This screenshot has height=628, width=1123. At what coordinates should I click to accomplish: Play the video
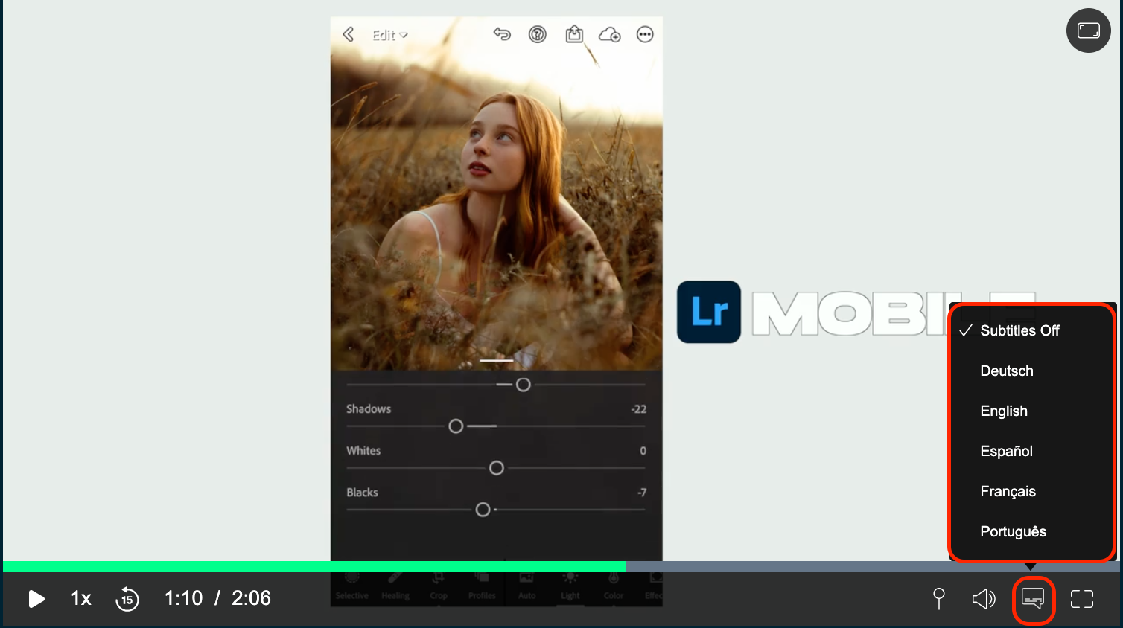click(x=36, y=599)
